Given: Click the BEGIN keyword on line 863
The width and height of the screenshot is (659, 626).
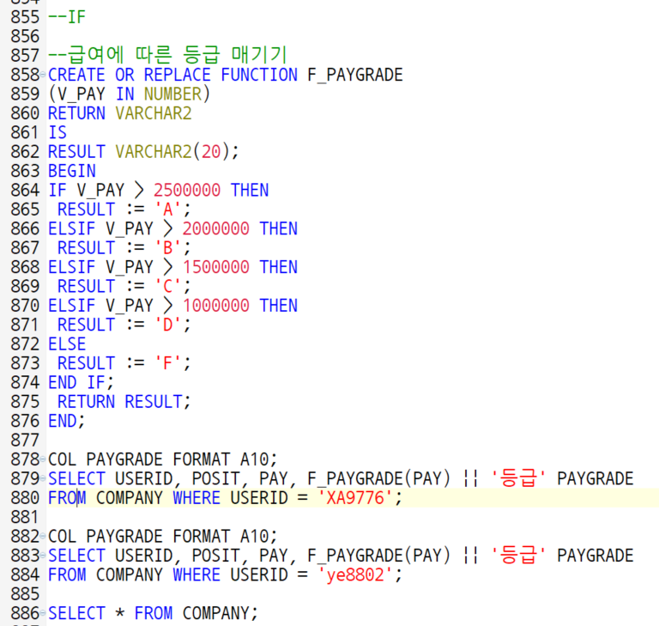Looking at the screenshot, I should [72, 171].
